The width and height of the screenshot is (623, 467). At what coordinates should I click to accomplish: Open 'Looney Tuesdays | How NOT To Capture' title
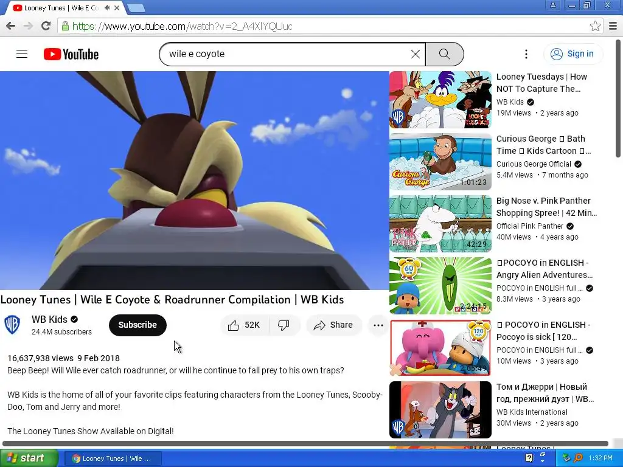coord(541,83)
